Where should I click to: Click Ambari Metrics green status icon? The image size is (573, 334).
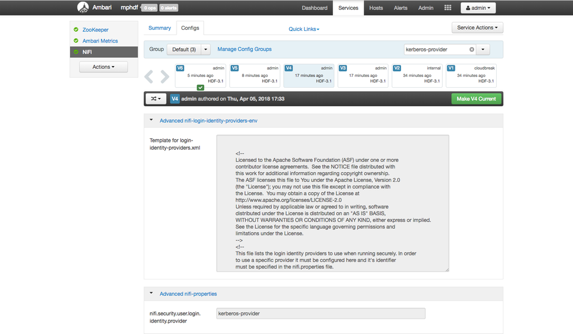76,41
